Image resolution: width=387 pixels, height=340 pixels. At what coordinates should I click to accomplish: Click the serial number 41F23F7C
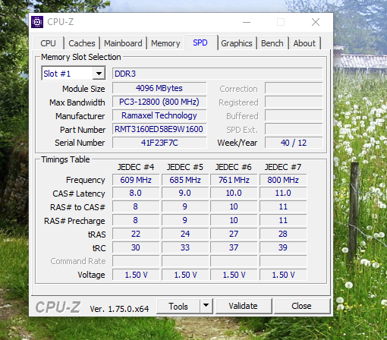(159, 143)
